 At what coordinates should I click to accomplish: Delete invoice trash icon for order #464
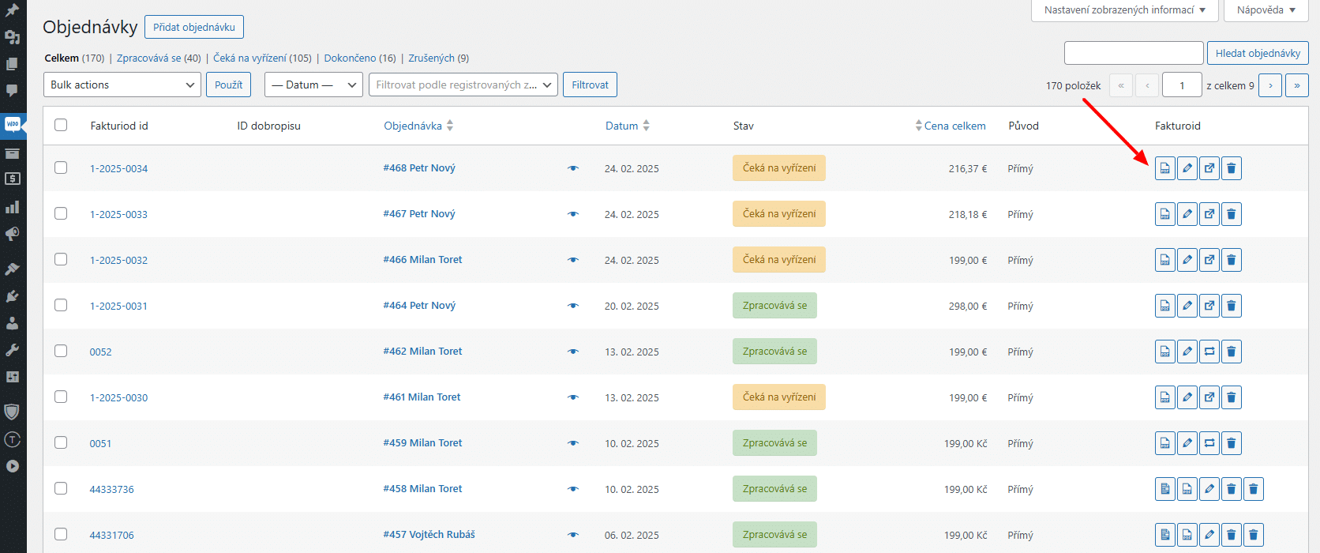[1232, 306]
